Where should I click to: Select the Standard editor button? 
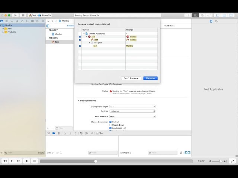(195, 15)
